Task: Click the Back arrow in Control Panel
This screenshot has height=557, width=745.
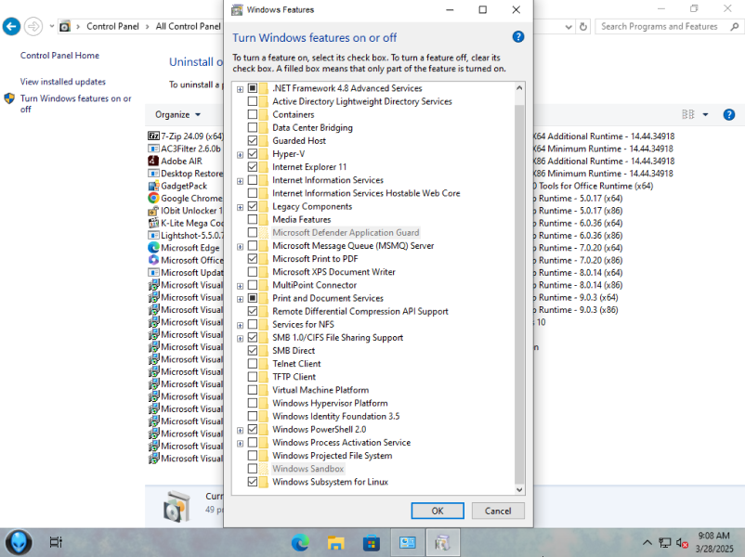Action: [11, 27]
